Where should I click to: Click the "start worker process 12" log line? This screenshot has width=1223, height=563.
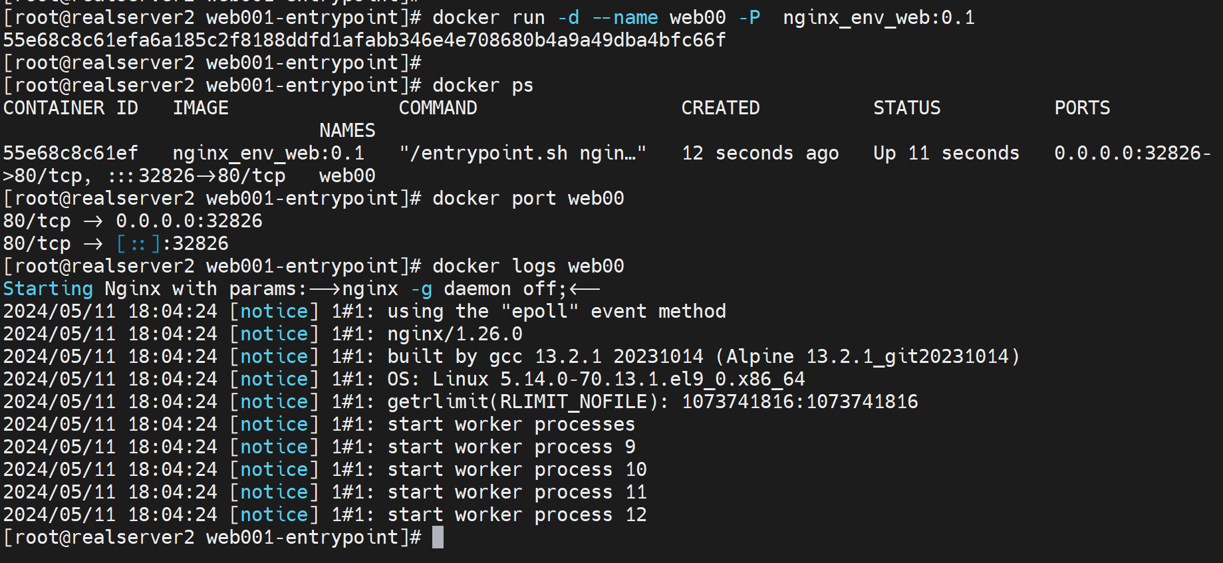tap(517, 514)
